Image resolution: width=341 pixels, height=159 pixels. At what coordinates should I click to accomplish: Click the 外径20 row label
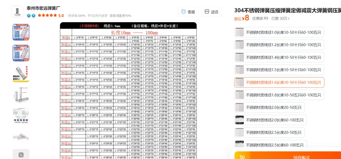click(x=66, y=116)
